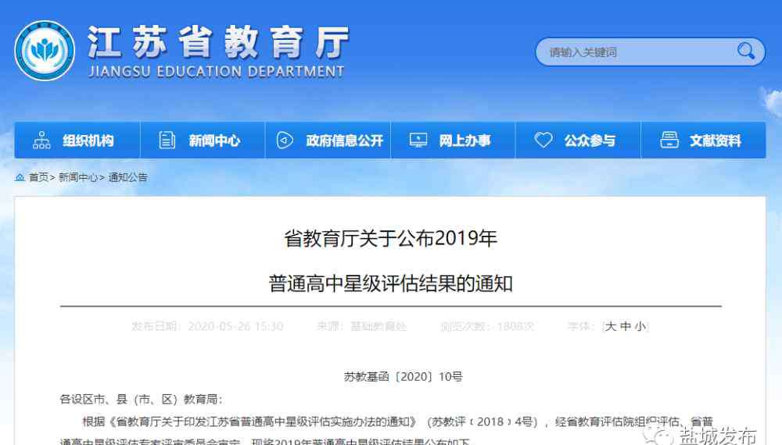Viewport: 782px width, 445px height.
Task: Click the text 各设区市、县（市、区）教育局
Action: (x=141, y=399)
